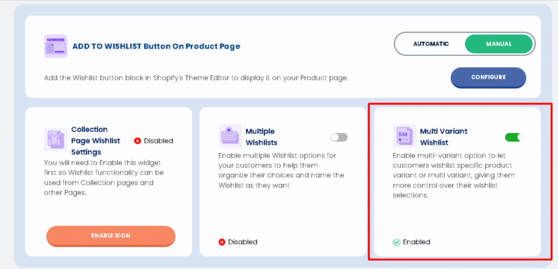Select the MANUAL mode option
558x269 pixels.
click(x=498, y=44)
